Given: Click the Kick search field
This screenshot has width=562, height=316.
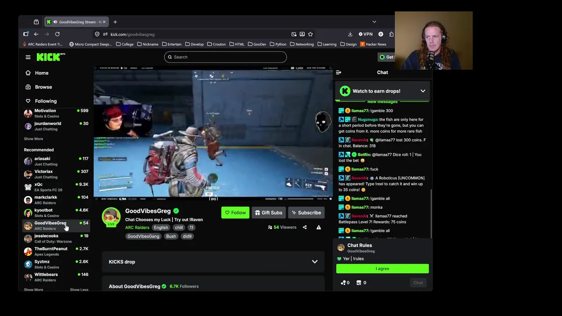Looking at the screenshot, I should point(226,57).
